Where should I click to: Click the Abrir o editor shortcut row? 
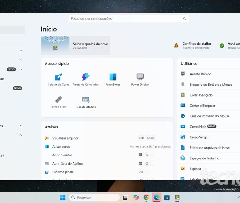click(107, 155)
